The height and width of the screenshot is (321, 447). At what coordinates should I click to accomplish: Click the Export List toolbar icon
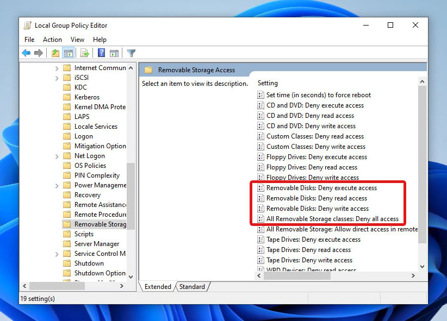click(84, 53)
